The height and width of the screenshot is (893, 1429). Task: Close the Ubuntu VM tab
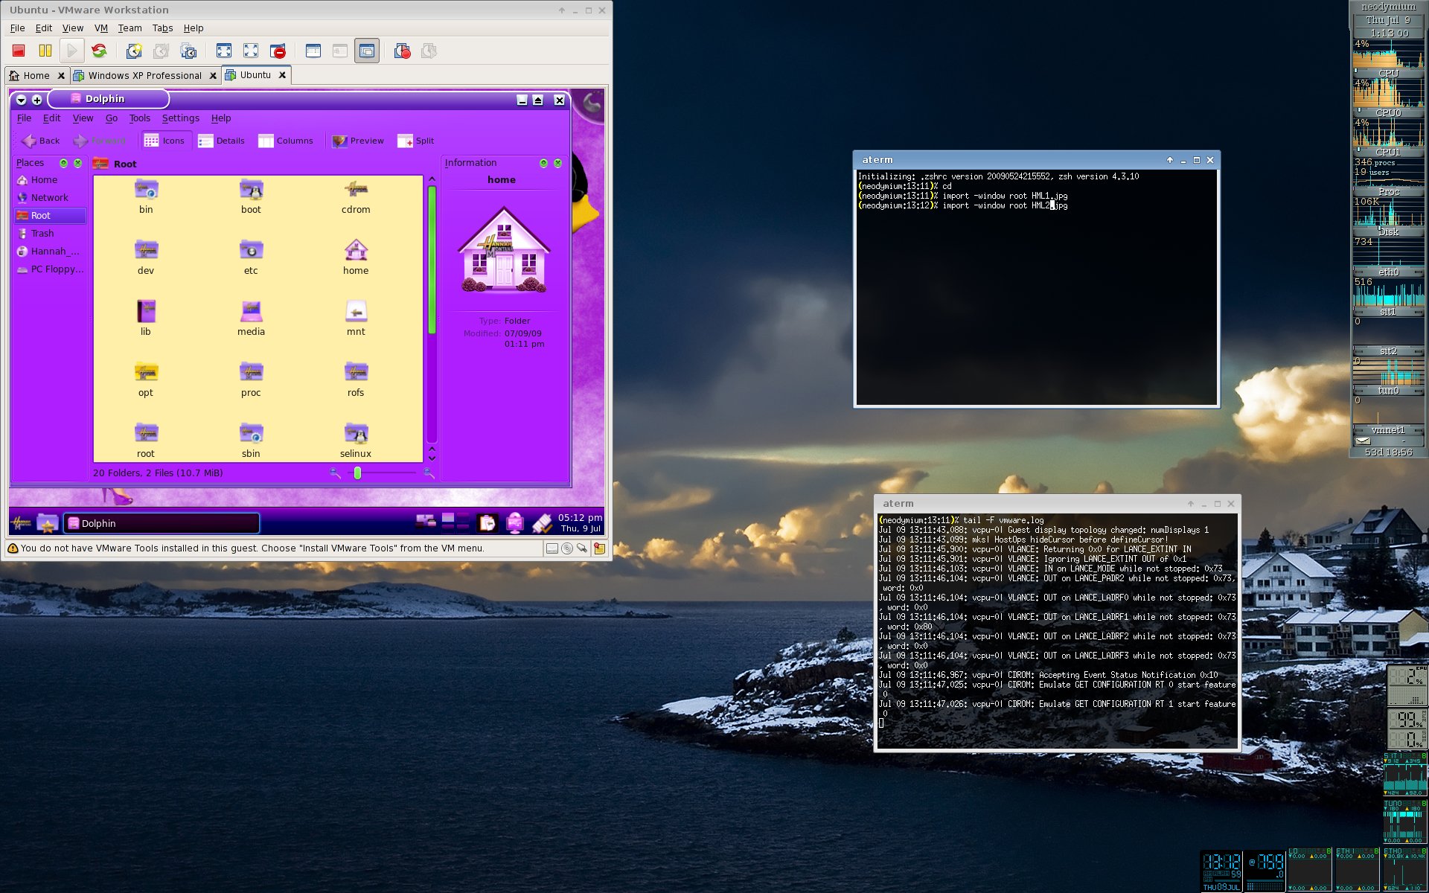point(282,75)
